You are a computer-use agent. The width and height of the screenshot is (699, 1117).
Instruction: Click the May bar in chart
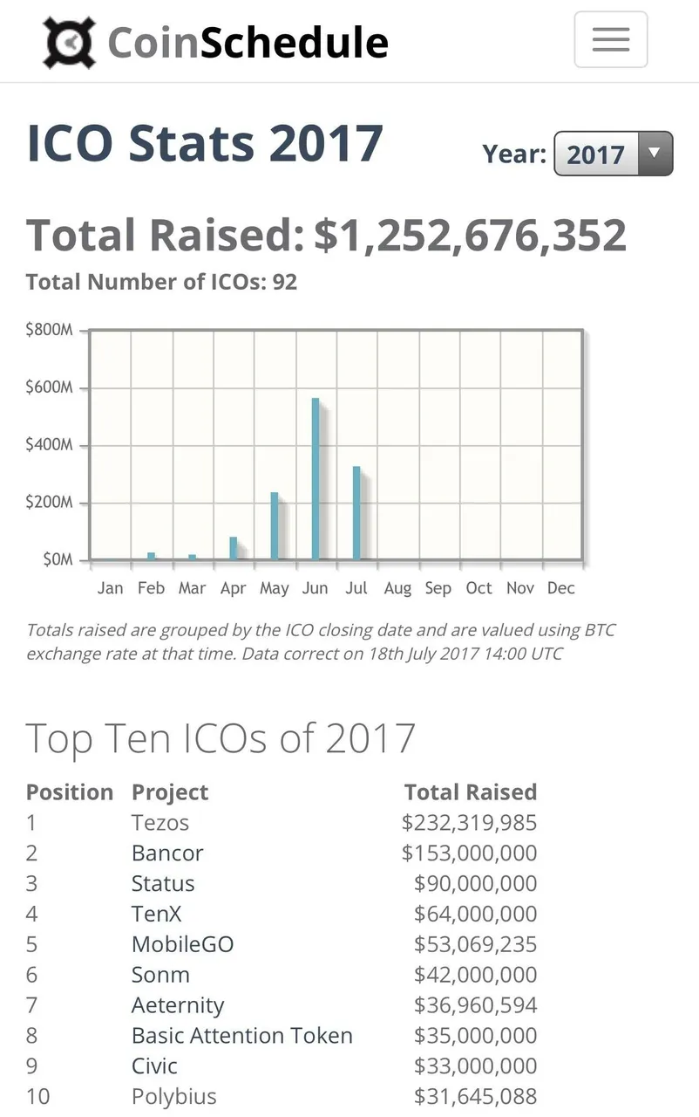coord(275,526)
